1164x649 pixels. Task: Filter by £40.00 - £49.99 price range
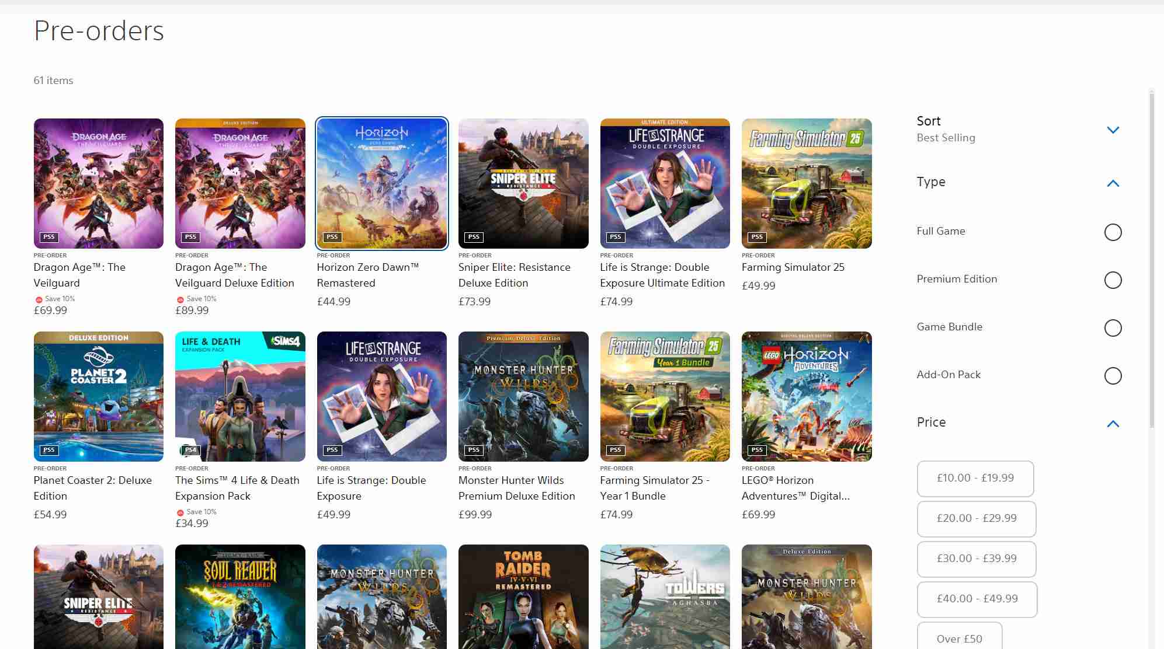[x=977, y=599]
